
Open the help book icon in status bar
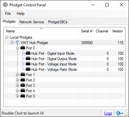[118, 113]
